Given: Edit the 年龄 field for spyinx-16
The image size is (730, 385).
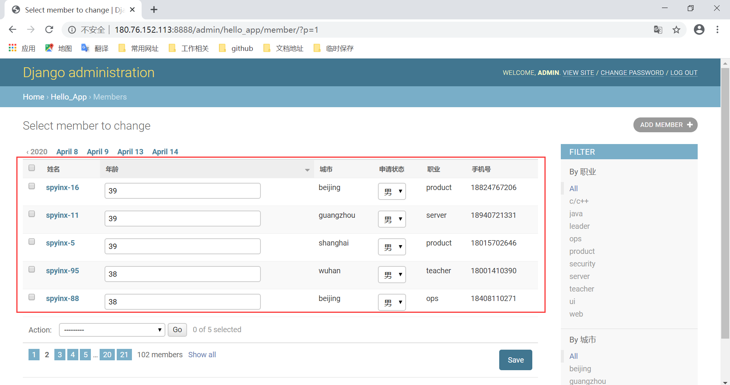Looking at the screenshot, I should 182,191.
